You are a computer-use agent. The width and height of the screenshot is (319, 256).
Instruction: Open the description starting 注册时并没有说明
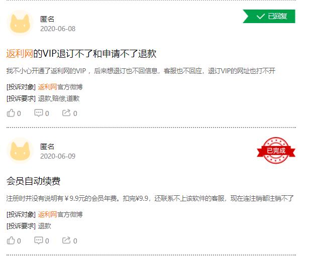point(150,198)
